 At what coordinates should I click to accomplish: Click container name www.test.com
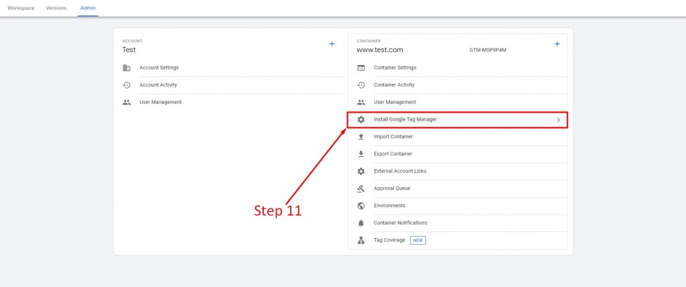coord(380,50)
